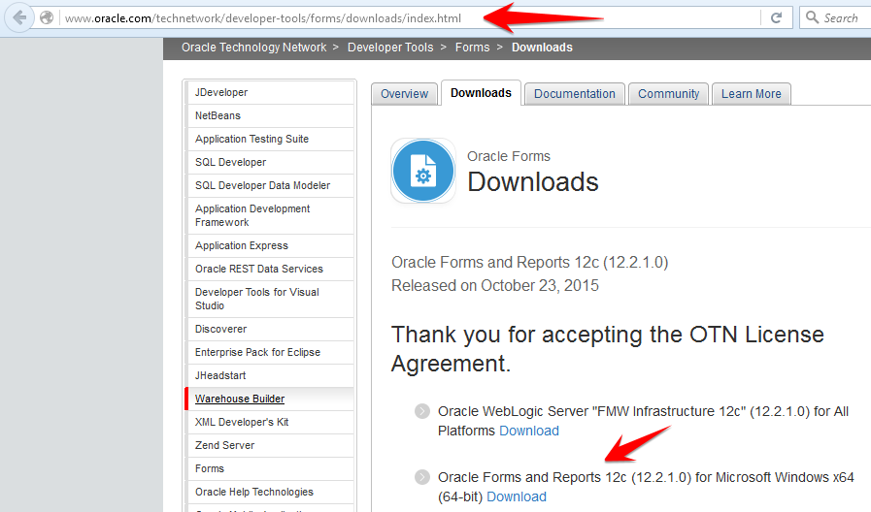Click the 'Oracle Forms and Reports 12c (12.2.1.0)' version text
Viewport: 871px width, 512px height.
pos(529,262)
